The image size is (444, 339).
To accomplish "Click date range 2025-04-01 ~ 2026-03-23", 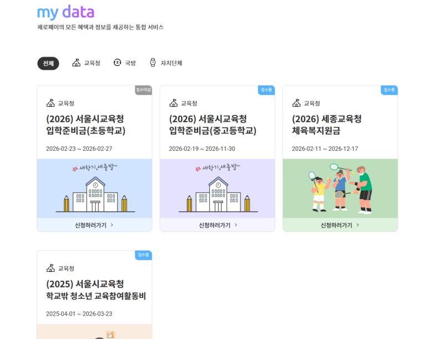I will [79, 314].
